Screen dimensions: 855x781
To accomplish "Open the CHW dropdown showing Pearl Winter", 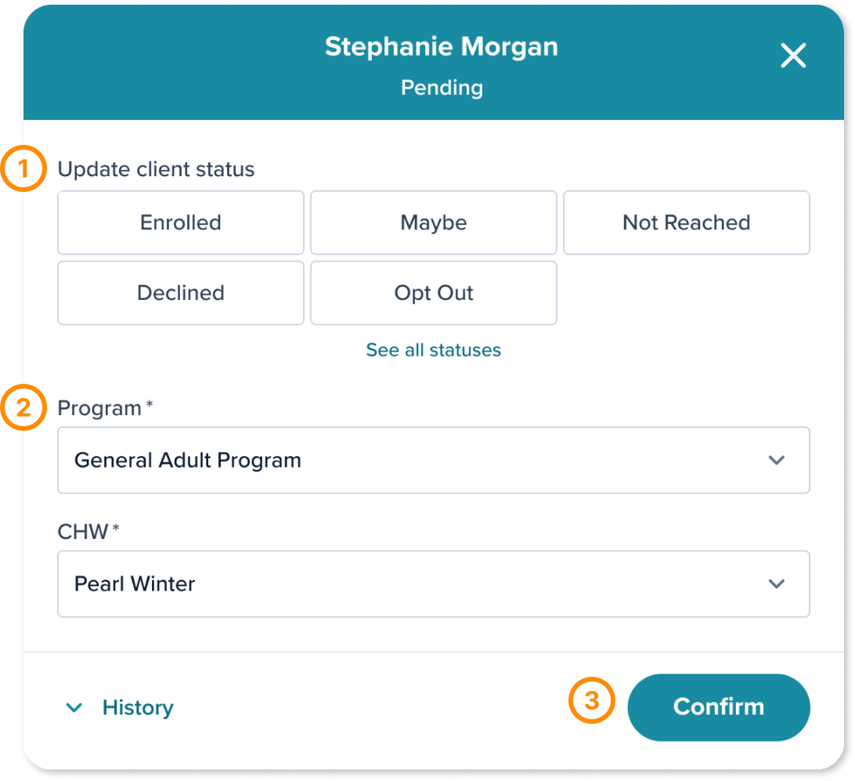I will (x=433, y=584).
